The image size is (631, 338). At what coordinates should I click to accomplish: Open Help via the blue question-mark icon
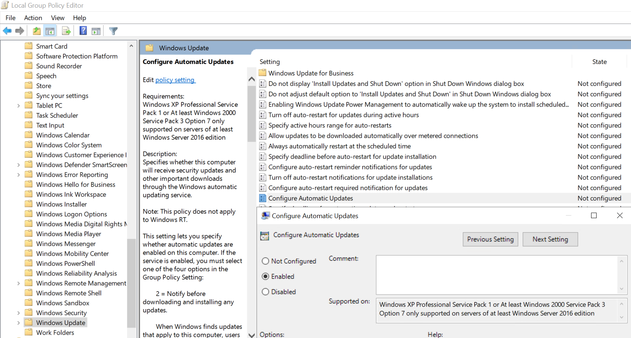[x=83, y=31]
